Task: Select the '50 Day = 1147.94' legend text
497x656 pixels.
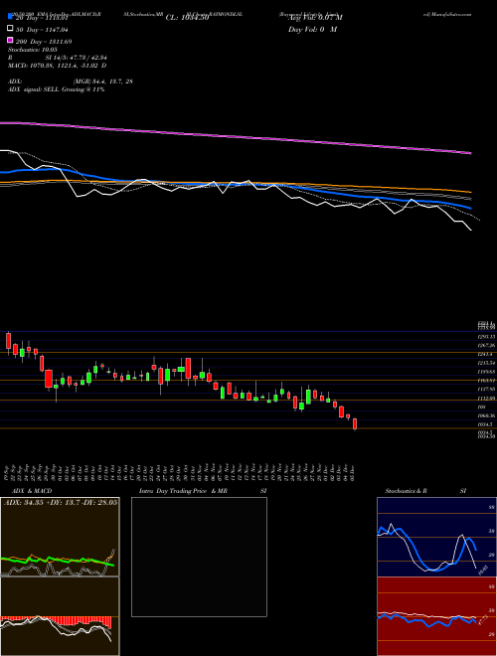Action: click(43, 30)
